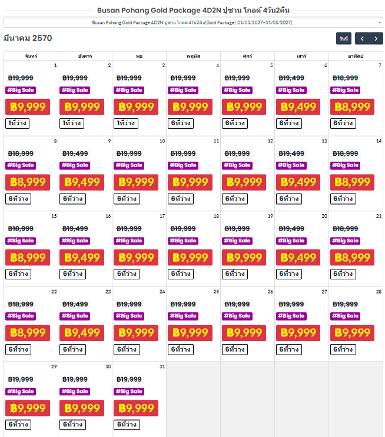Select ฿9,999 price on March 1
385x437 pixels.
28,106
